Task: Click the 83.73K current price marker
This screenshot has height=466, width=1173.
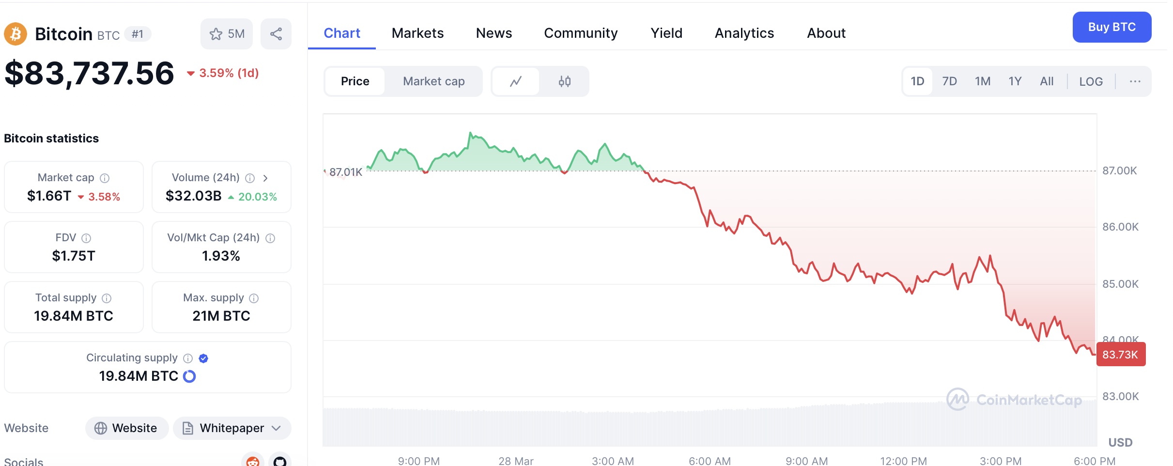Action: (x=1120, y=355)
